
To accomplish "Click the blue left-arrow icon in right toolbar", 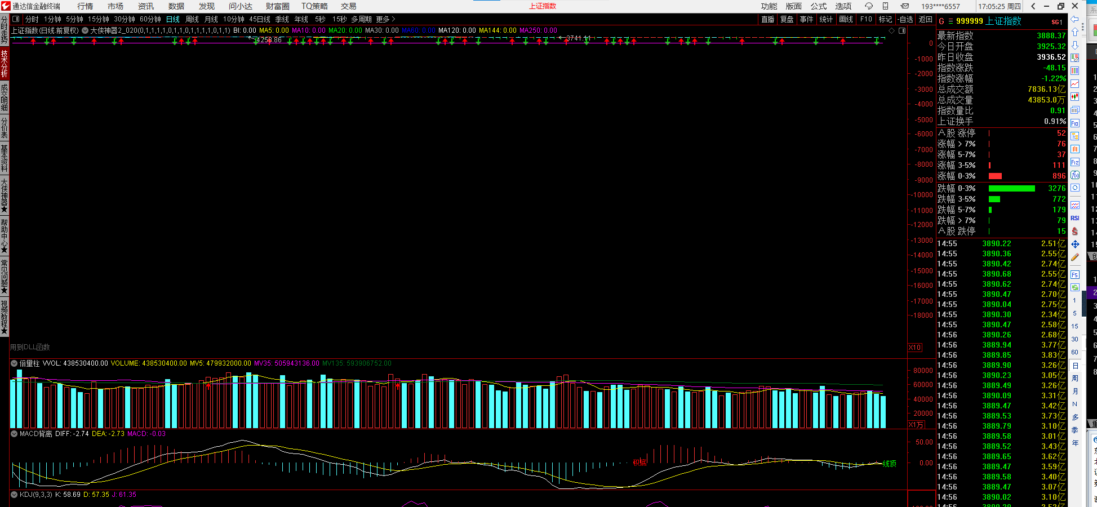I will 1075,20.
